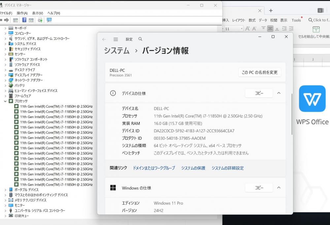Select the middle align icon in WPS
The image size is (330, 225).
270,29
